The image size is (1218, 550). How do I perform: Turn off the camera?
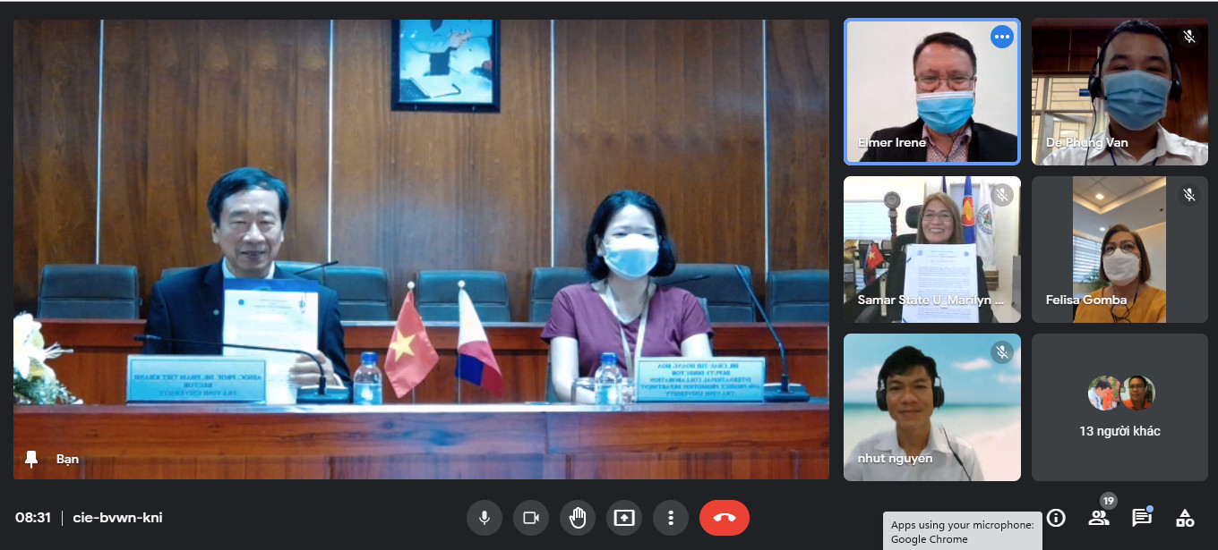tap(531, 517)
